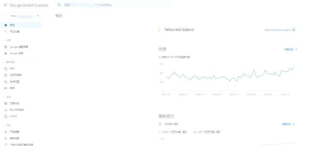This screenshot has width=323, height=146.
Task: Focus the URL inspection search field
Action: pos(113,5)
